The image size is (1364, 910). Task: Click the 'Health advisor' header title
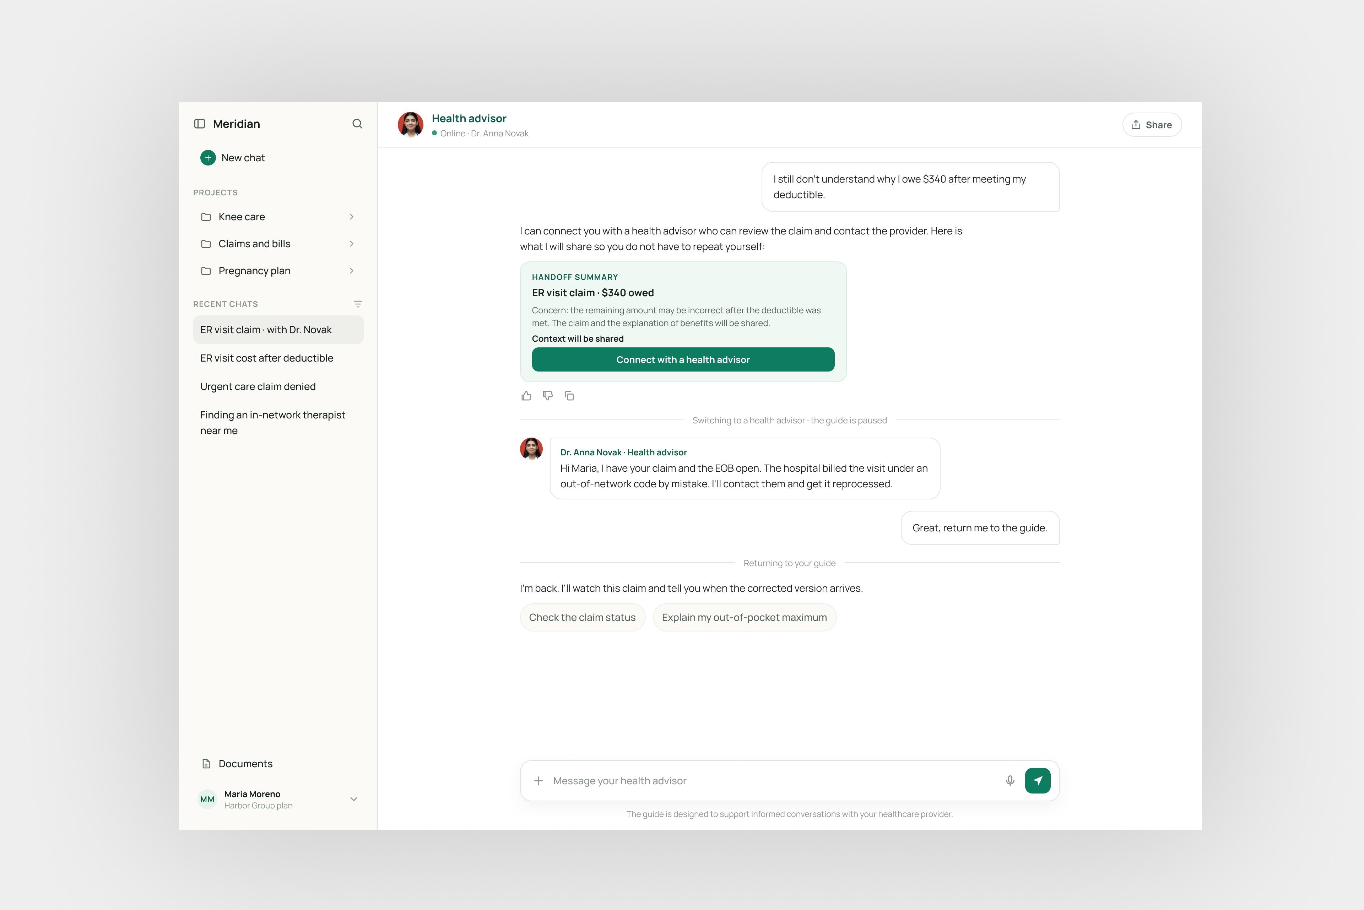point(469,118)
